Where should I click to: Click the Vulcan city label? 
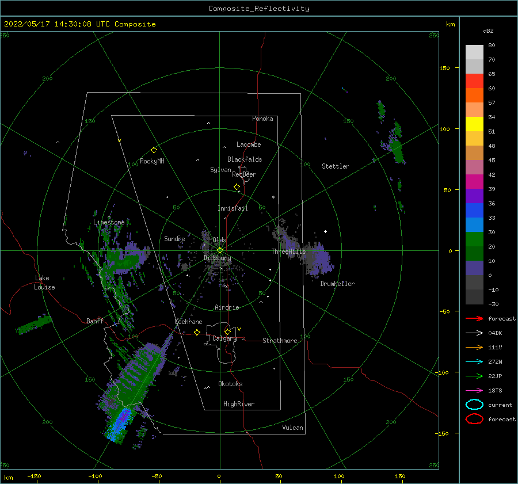click(x=292, y=428)
